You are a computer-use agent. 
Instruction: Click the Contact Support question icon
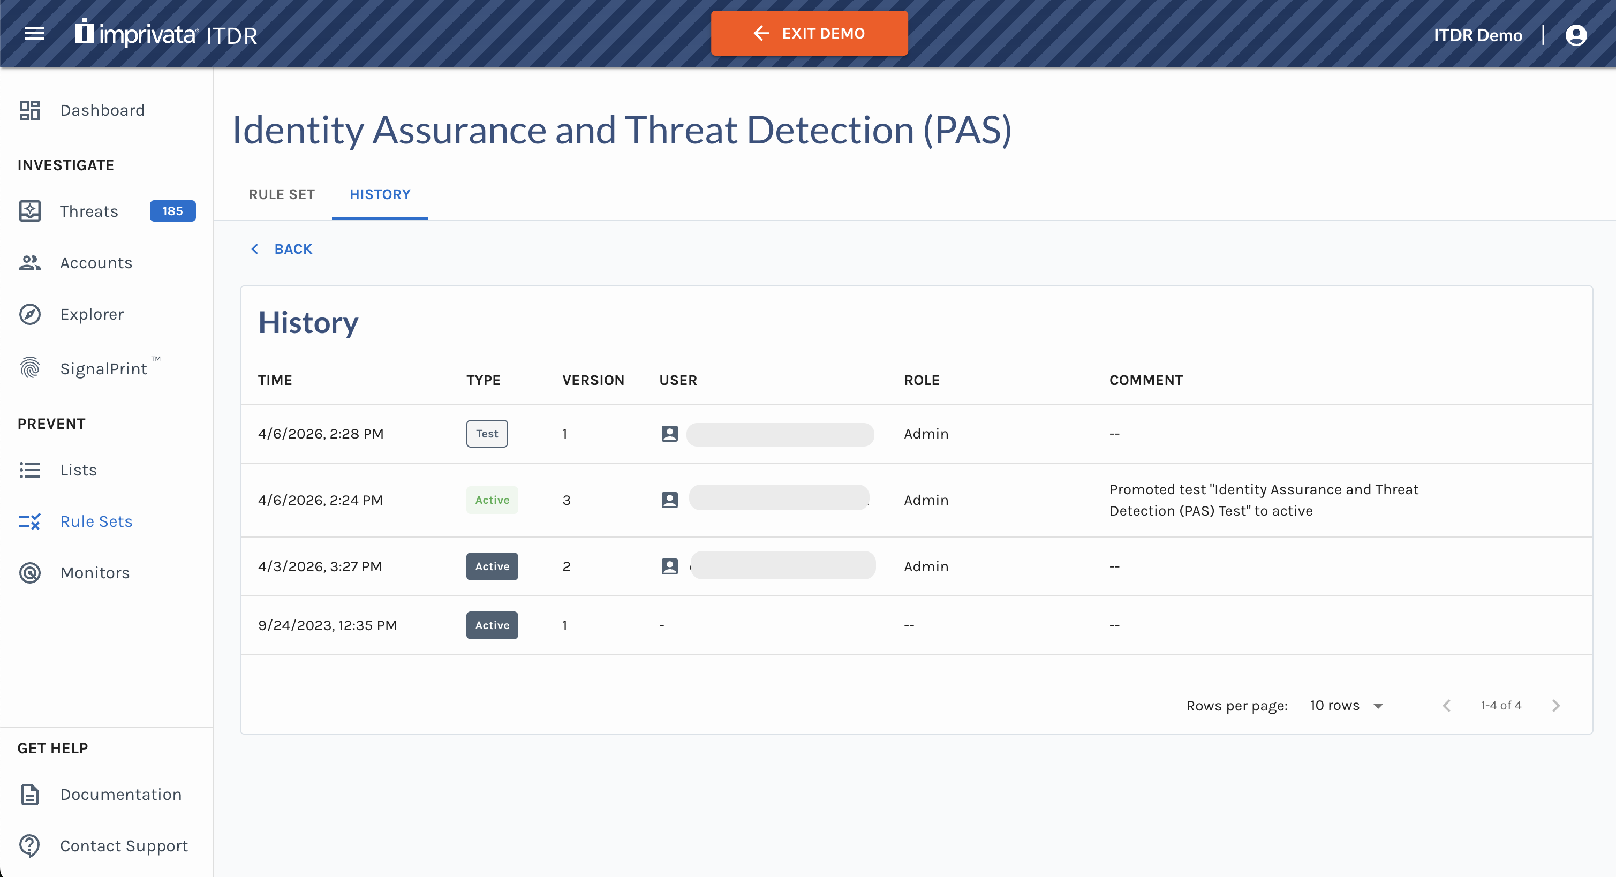pos(29,845)
